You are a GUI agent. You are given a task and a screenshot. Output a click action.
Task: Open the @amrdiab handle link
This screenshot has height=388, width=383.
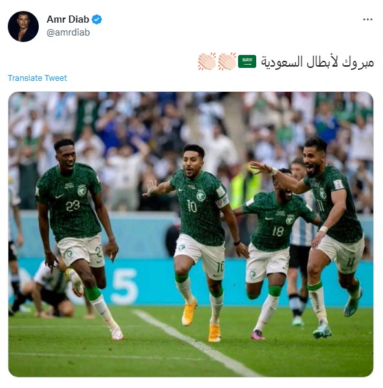68,32
